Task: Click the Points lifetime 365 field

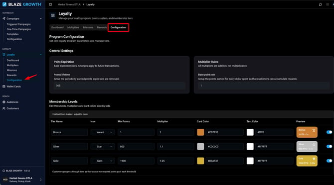Action: pyautogui.click(x=119, y=86)
